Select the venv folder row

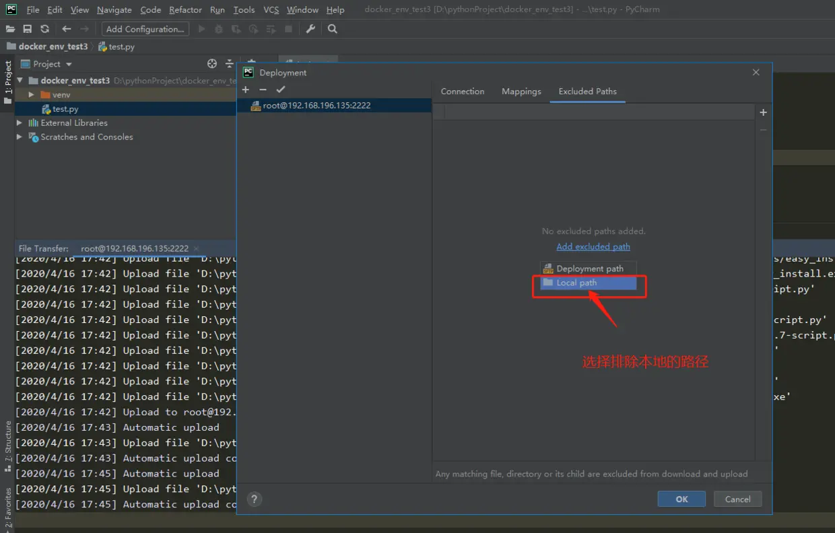[x=125, y=95]
